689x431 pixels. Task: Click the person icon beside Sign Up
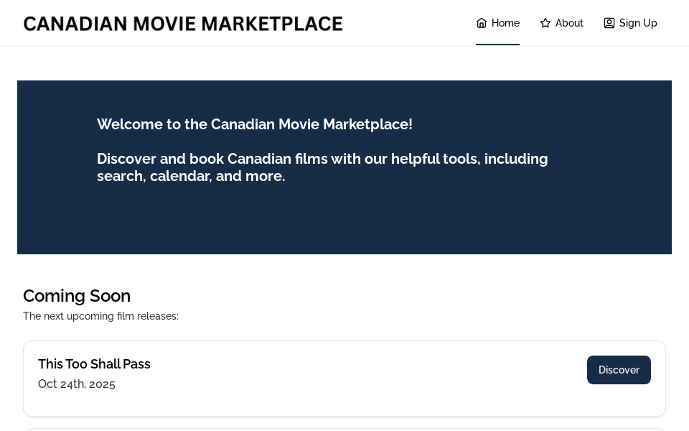click(609, 22)
